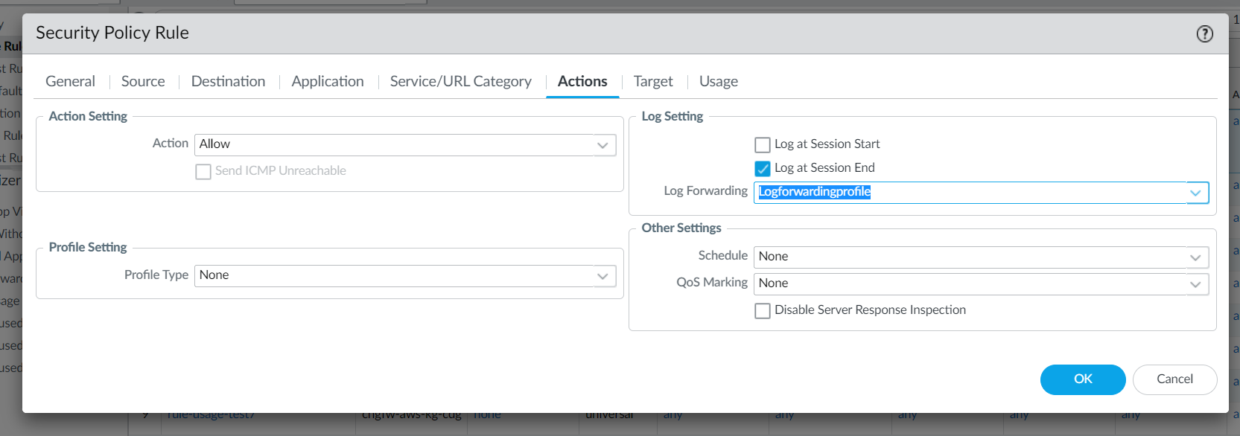The height and width of the screenshot is (436, 1240).
Task: Uncheck Log at Session End
Action: [763, 168]
